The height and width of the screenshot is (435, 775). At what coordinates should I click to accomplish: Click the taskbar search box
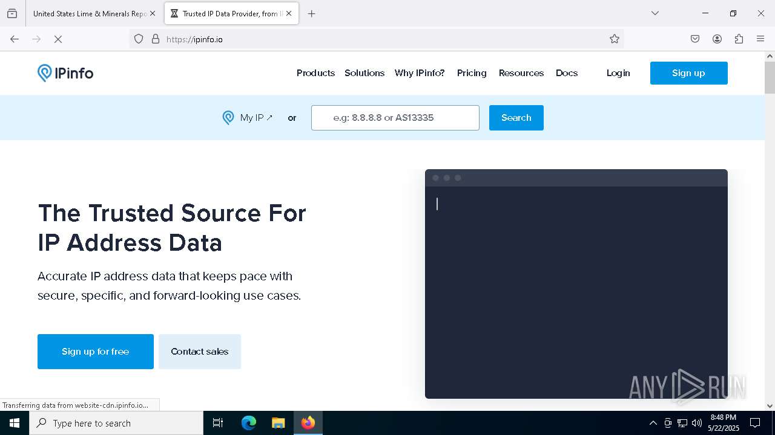point(116,423)
